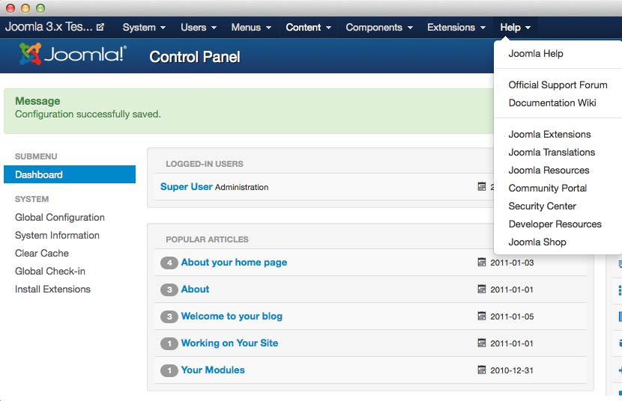The width and height of the screenshot is (622, 401).
Task: Click calendar icon beside 2010-12-31 date
Action: (482, 370)
